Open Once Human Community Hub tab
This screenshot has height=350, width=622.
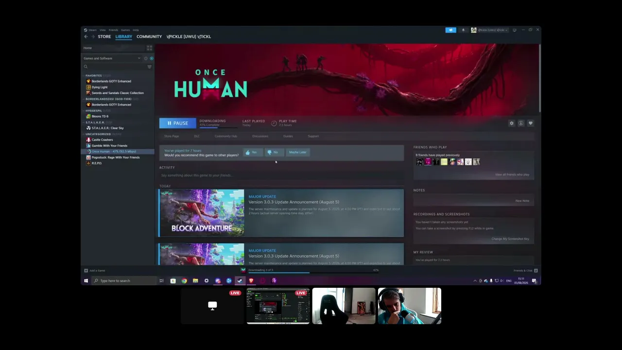tap(226, 136)
